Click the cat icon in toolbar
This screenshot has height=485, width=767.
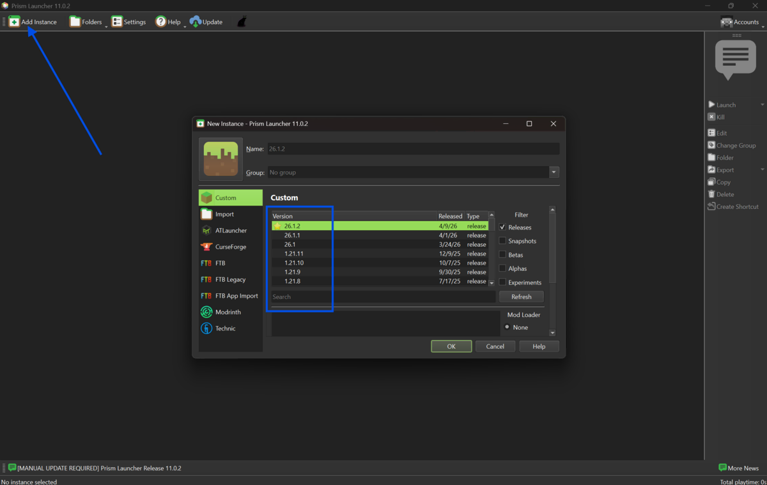pyautogui.click(x=242, y=22)
